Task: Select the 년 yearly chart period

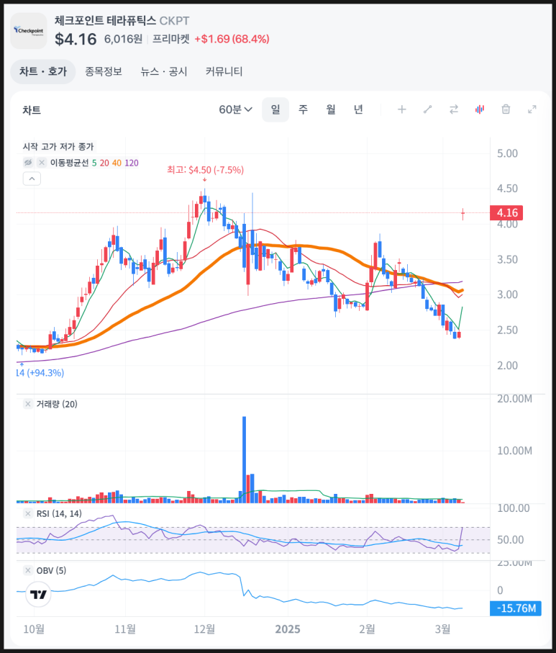Action: click(x=358, y=109)
